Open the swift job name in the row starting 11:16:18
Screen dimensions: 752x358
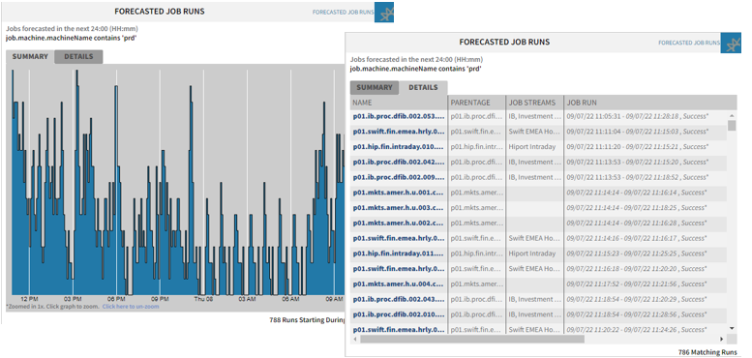(x=399, y=269)
